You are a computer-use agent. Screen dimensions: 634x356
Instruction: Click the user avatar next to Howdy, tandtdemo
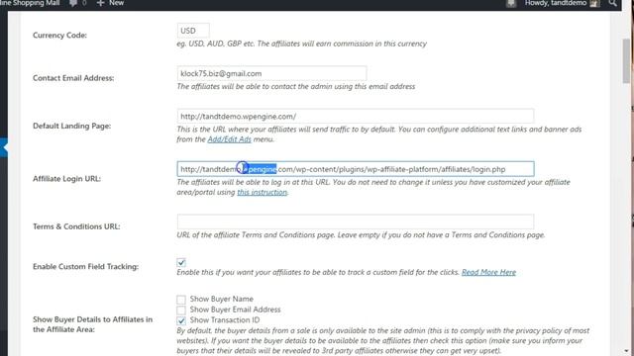tap(594, 3)
